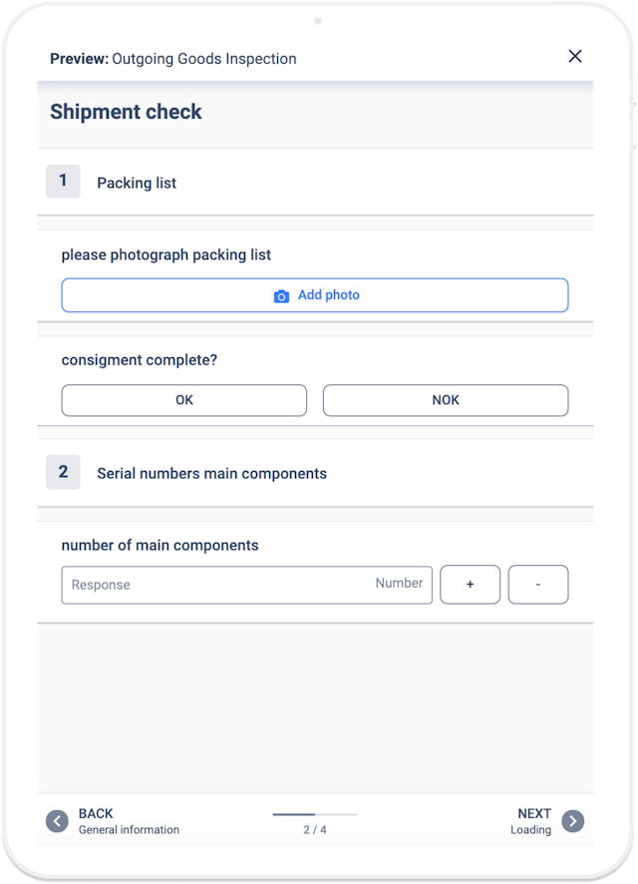Click the back arrow circle icon
The image size is (638, 884).
[58, 821]
